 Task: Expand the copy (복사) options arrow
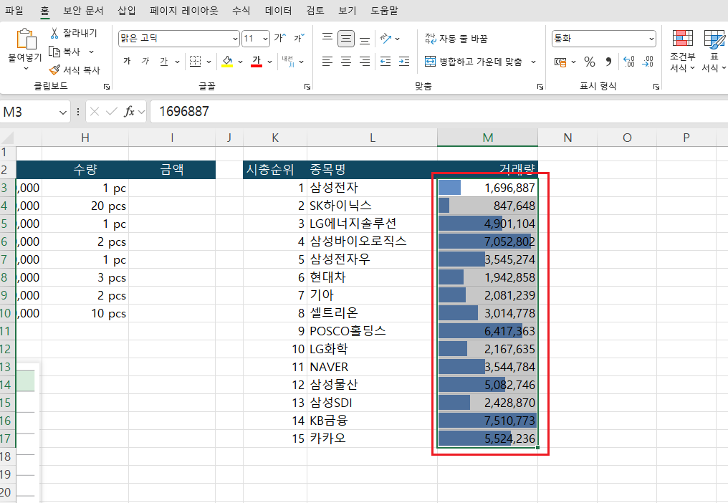pos(92,52)
